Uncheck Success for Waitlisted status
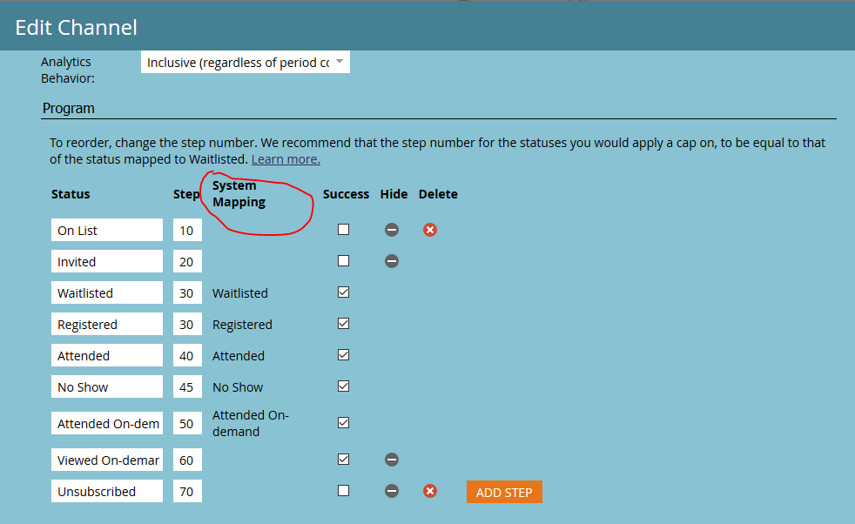The width and height of the screenshot is (855, 524). point(344,292)
